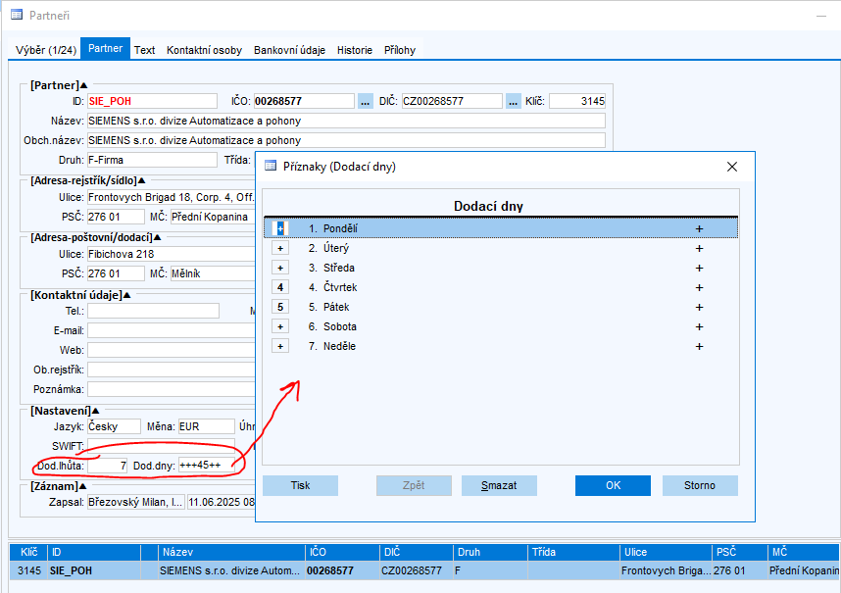Click the lookup button next to IČO
The image size is (841, 593).
point(365,101)
